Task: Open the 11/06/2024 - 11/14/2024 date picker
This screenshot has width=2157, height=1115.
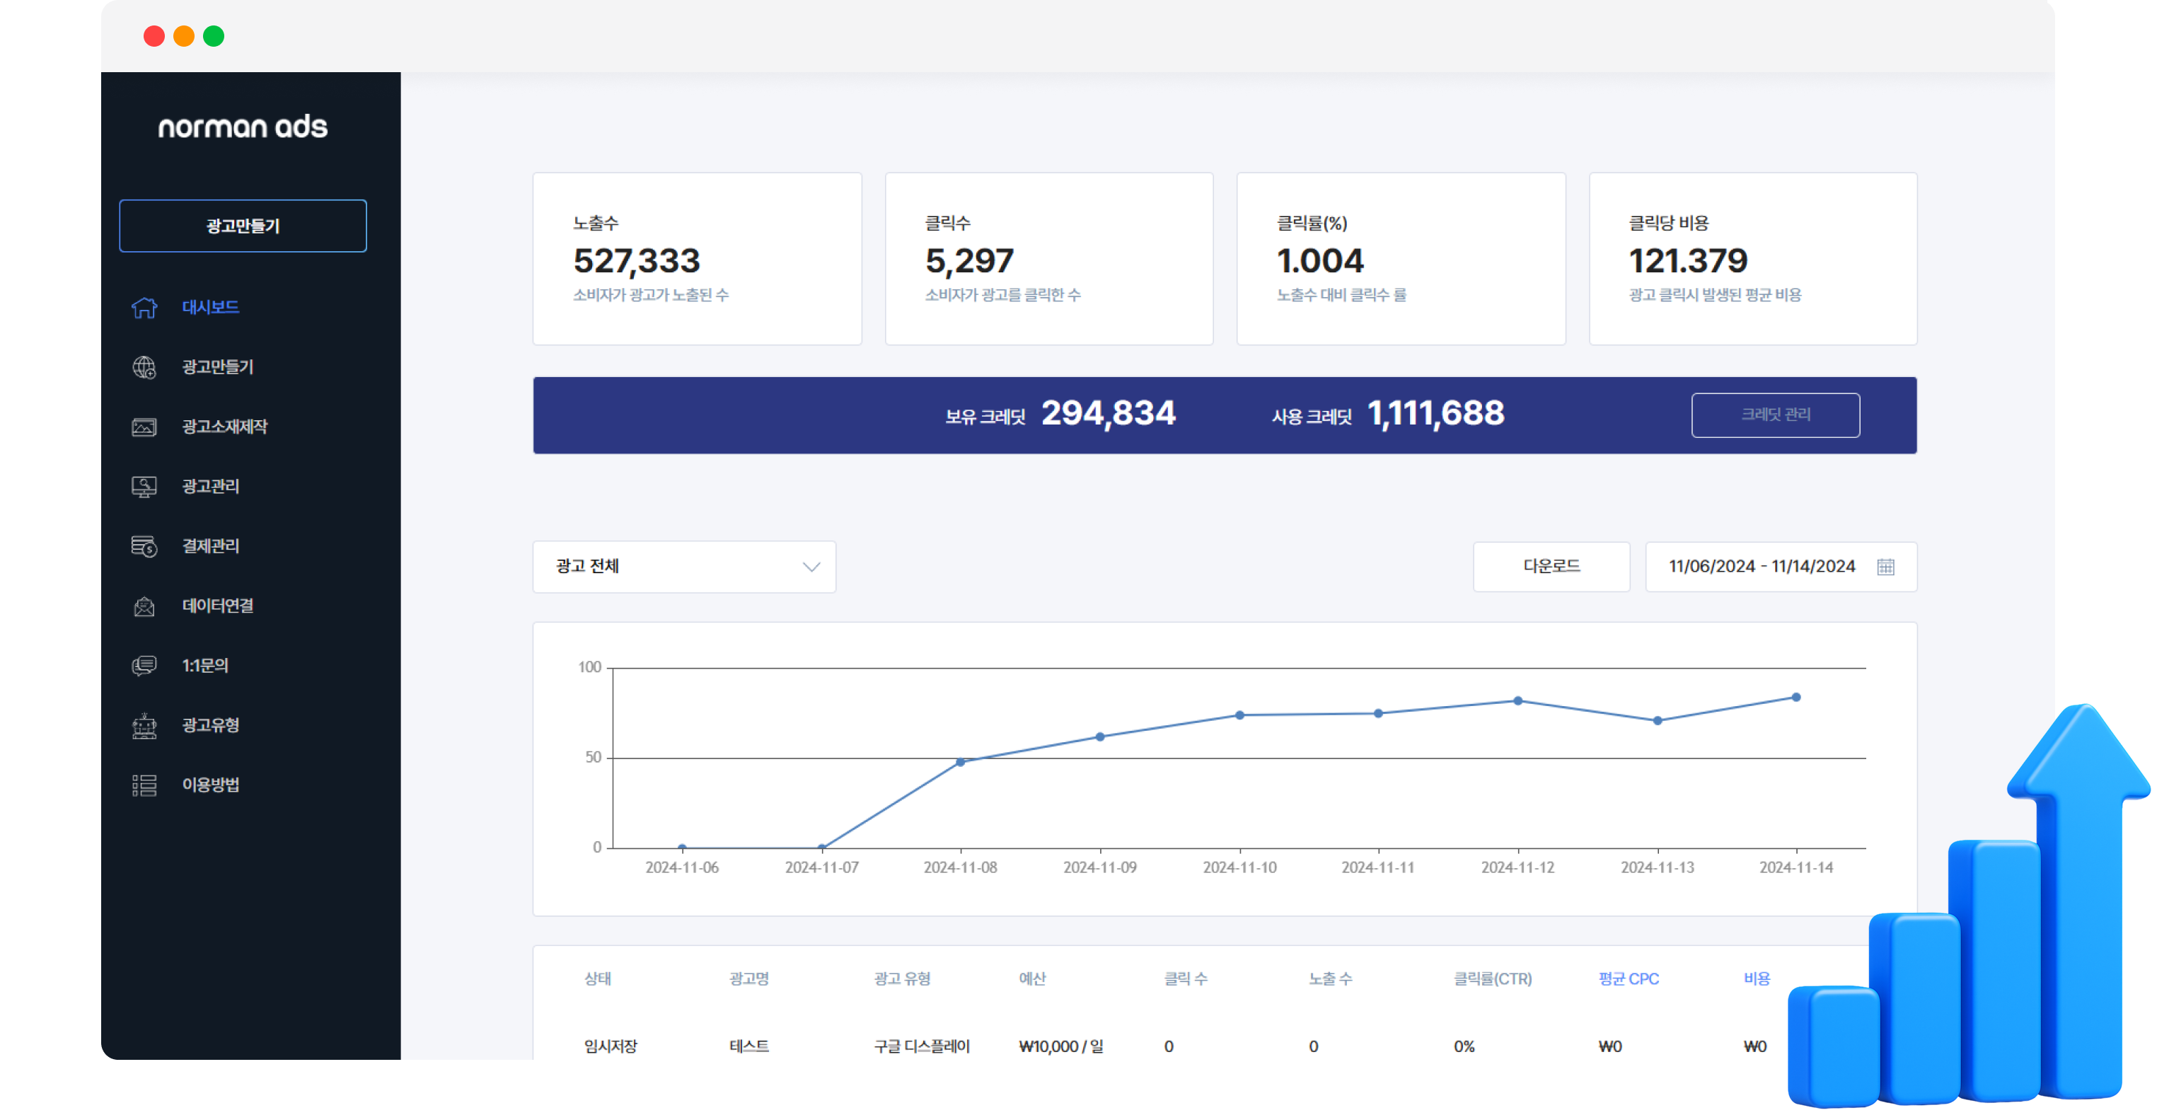Action: pyautogui.click(x=1761, y=567)
